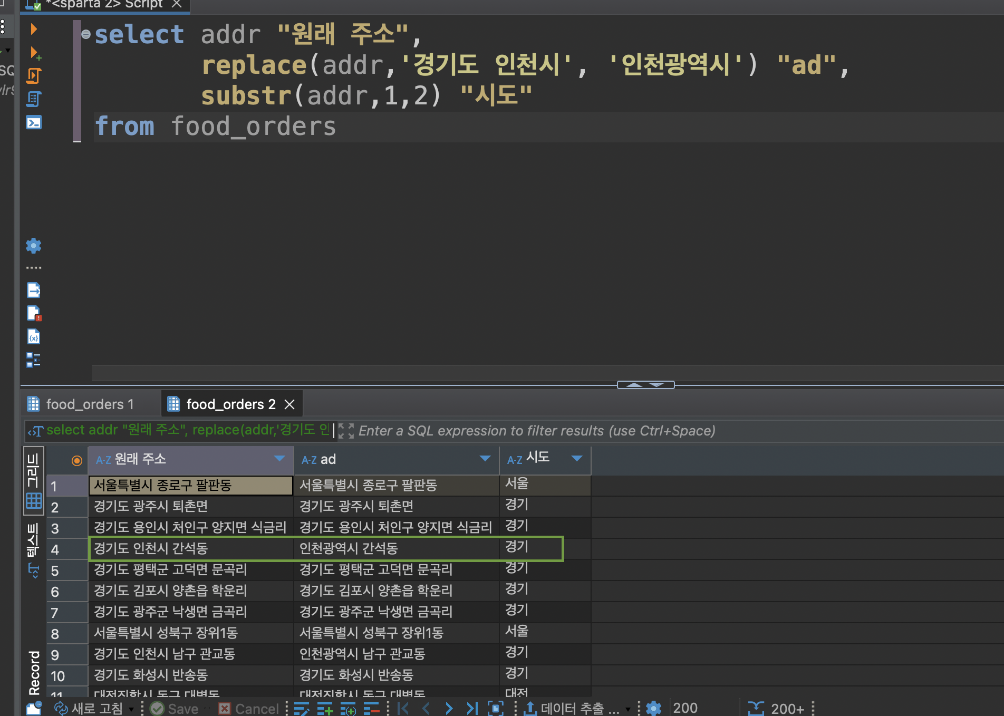
Task: Click cell 서울특별시 종로구 팔판동 in first column
Action: pos(191,486)
